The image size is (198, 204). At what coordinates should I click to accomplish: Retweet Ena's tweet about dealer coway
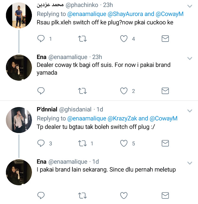[82, 91]
